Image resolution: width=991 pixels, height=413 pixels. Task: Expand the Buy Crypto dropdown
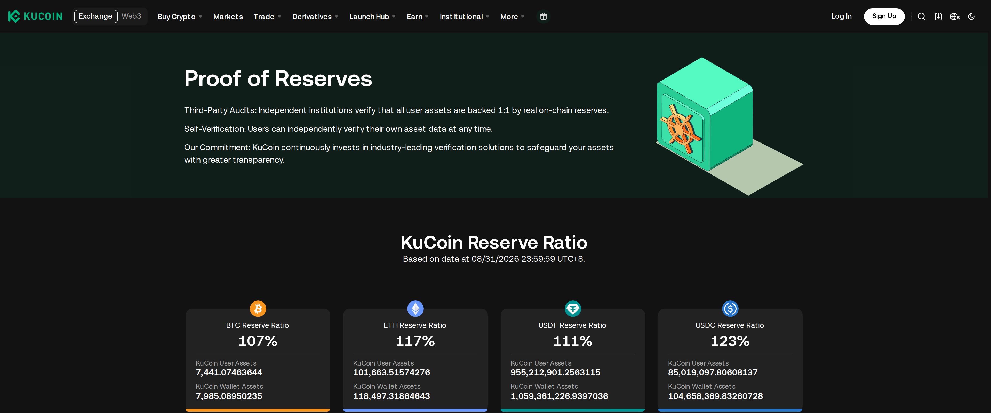click(x=179, y=17)
